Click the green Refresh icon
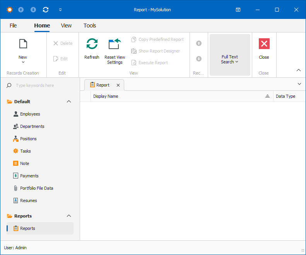306x255 pixels. 92,44
